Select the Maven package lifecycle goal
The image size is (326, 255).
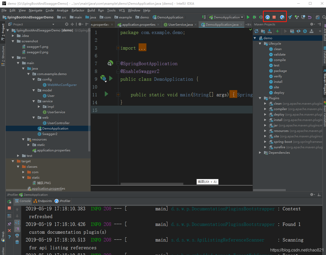coord(280,71)
